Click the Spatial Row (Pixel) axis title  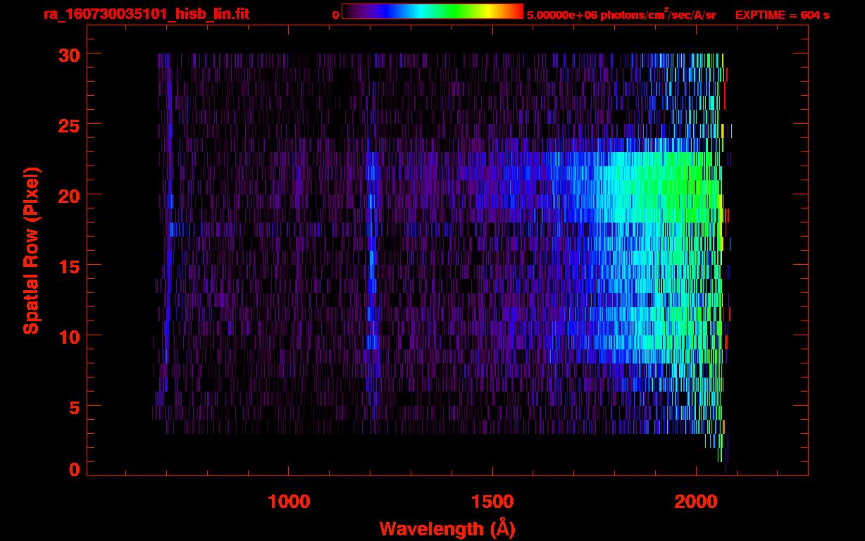click(x=31, y=251)
